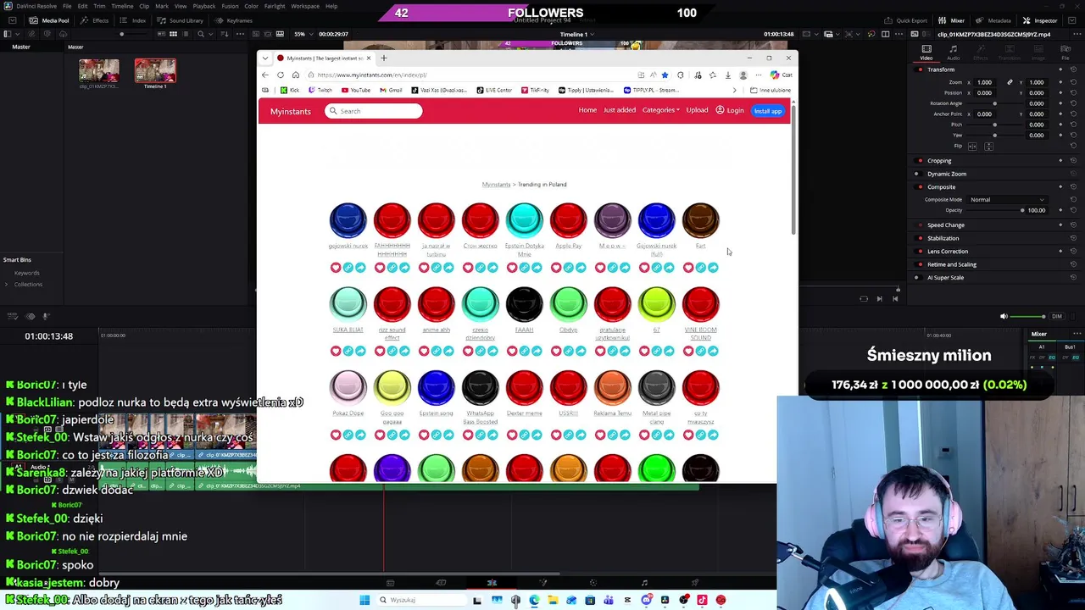The height and width of the screenshot is (610, 1085).
Task: Open browser downloads icon
Action: click(x=728, y=75)
